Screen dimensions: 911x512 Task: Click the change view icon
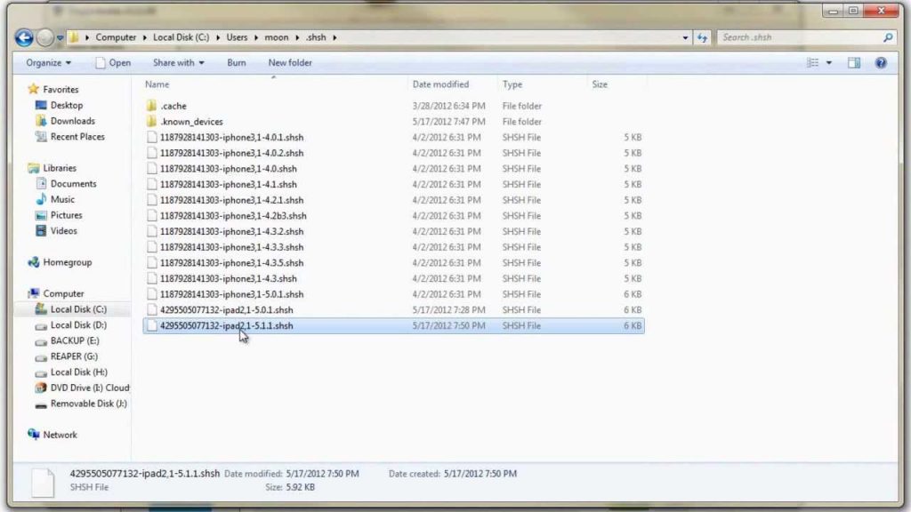click(813, 63)
